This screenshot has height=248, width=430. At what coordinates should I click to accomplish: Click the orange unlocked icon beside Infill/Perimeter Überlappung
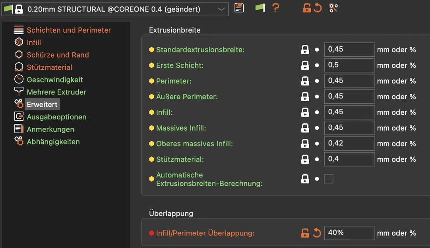click(305, 233)
